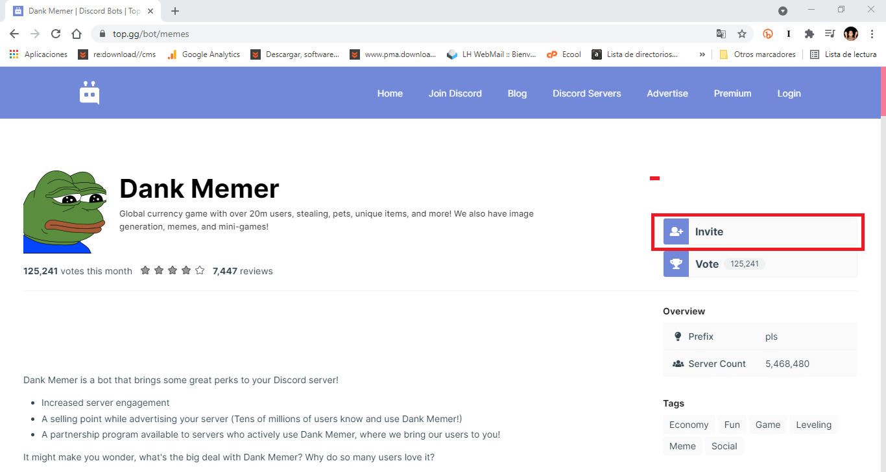The height and width of the screenshot is (472, 886).
Task: Click the Invite button
Action: click(x=760, y=231)
